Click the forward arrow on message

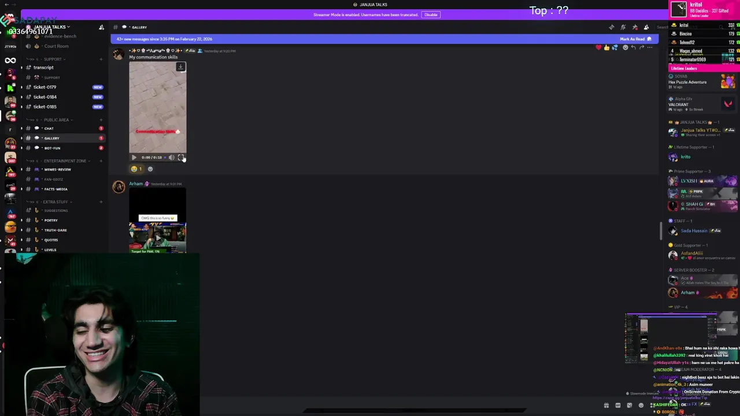coord(642,47)
